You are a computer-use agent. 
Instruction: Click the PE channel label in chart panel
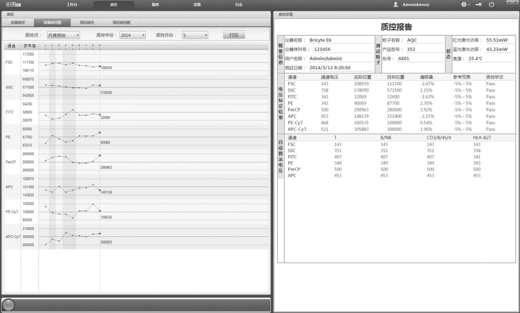[8, 137]
